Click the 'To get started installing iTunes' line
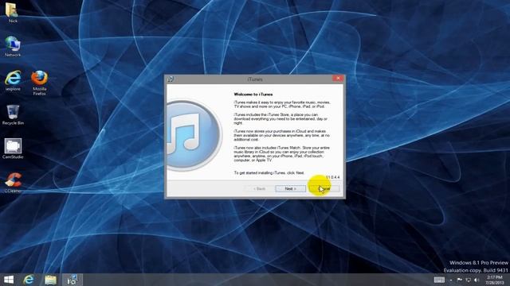Image resolution: width=510 pixels, height=286 pixels. tap(269, 173)
